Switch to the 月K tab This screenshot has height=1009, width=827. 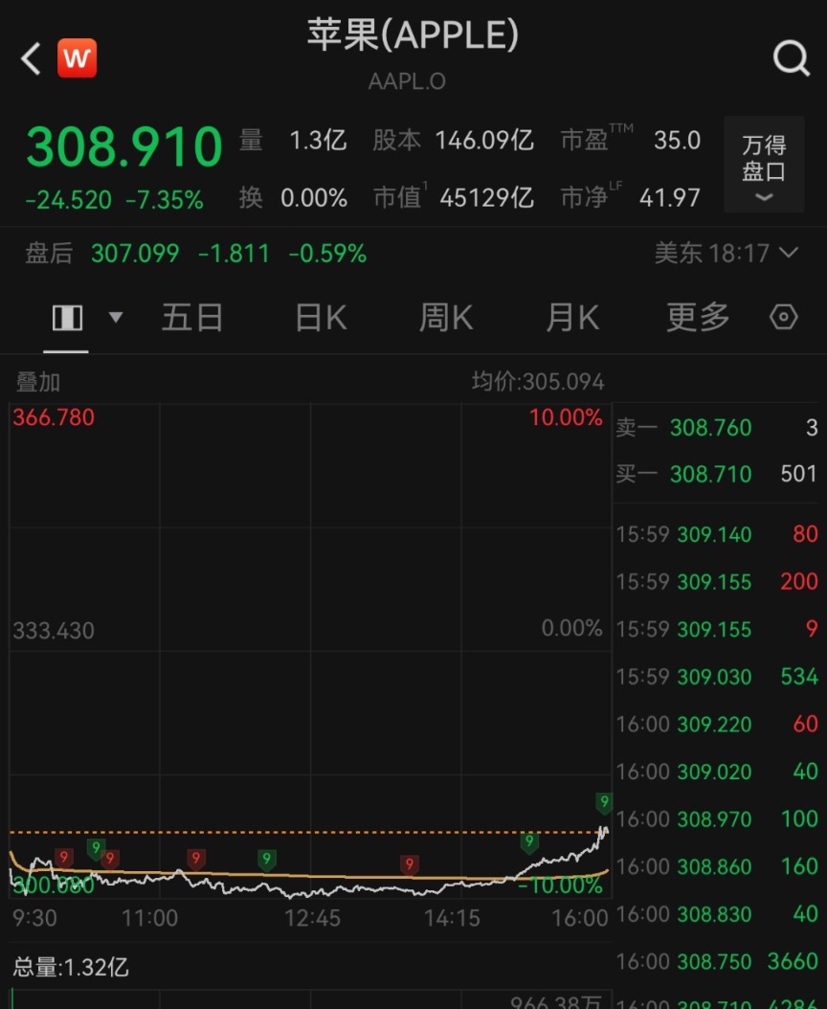point(572,317)
